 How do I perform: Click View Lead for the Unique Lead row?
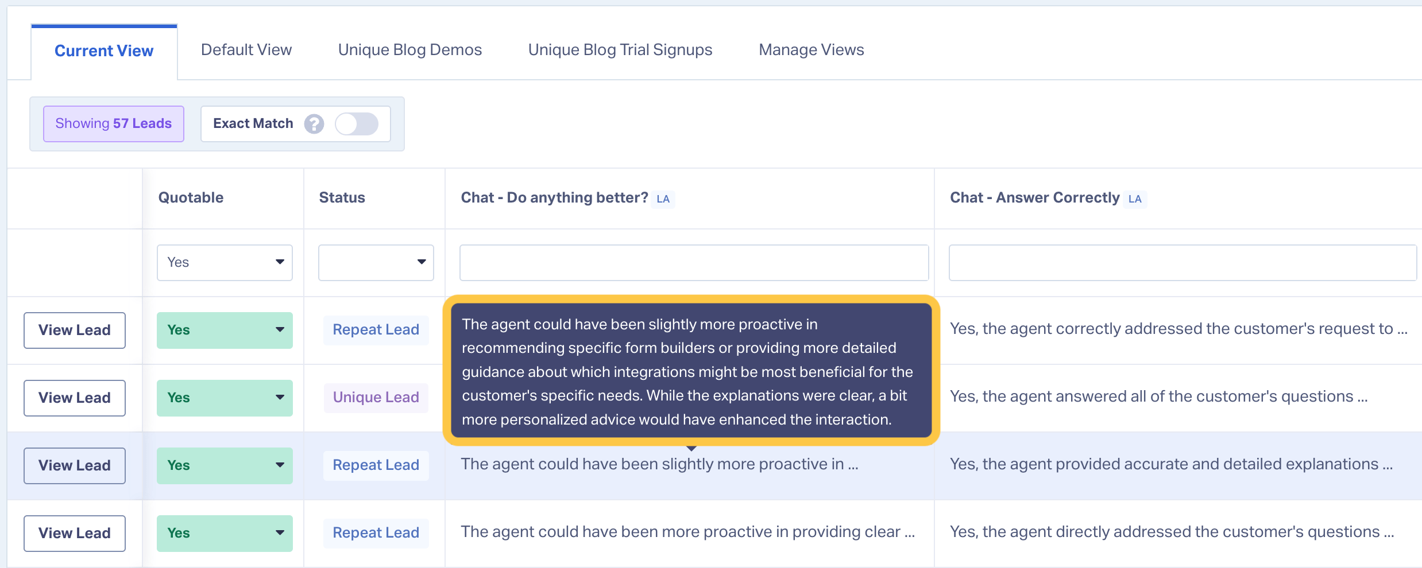pyautogui.click(x=75, y=398)
